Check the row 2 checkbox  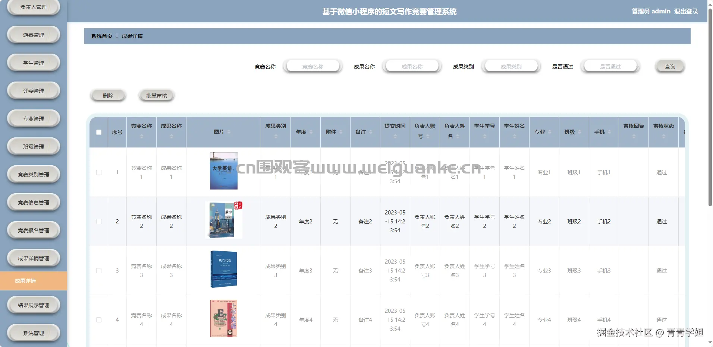click(99, 222)
